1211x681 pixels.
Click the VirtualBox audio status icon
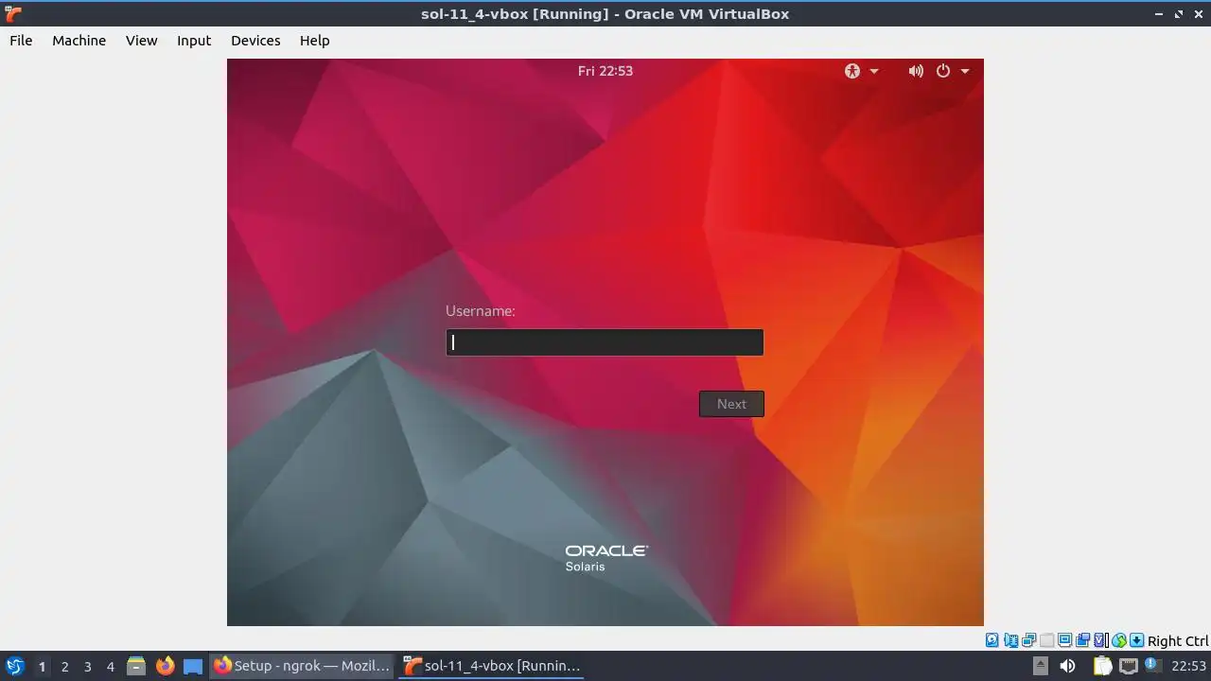coord(1011,640)
